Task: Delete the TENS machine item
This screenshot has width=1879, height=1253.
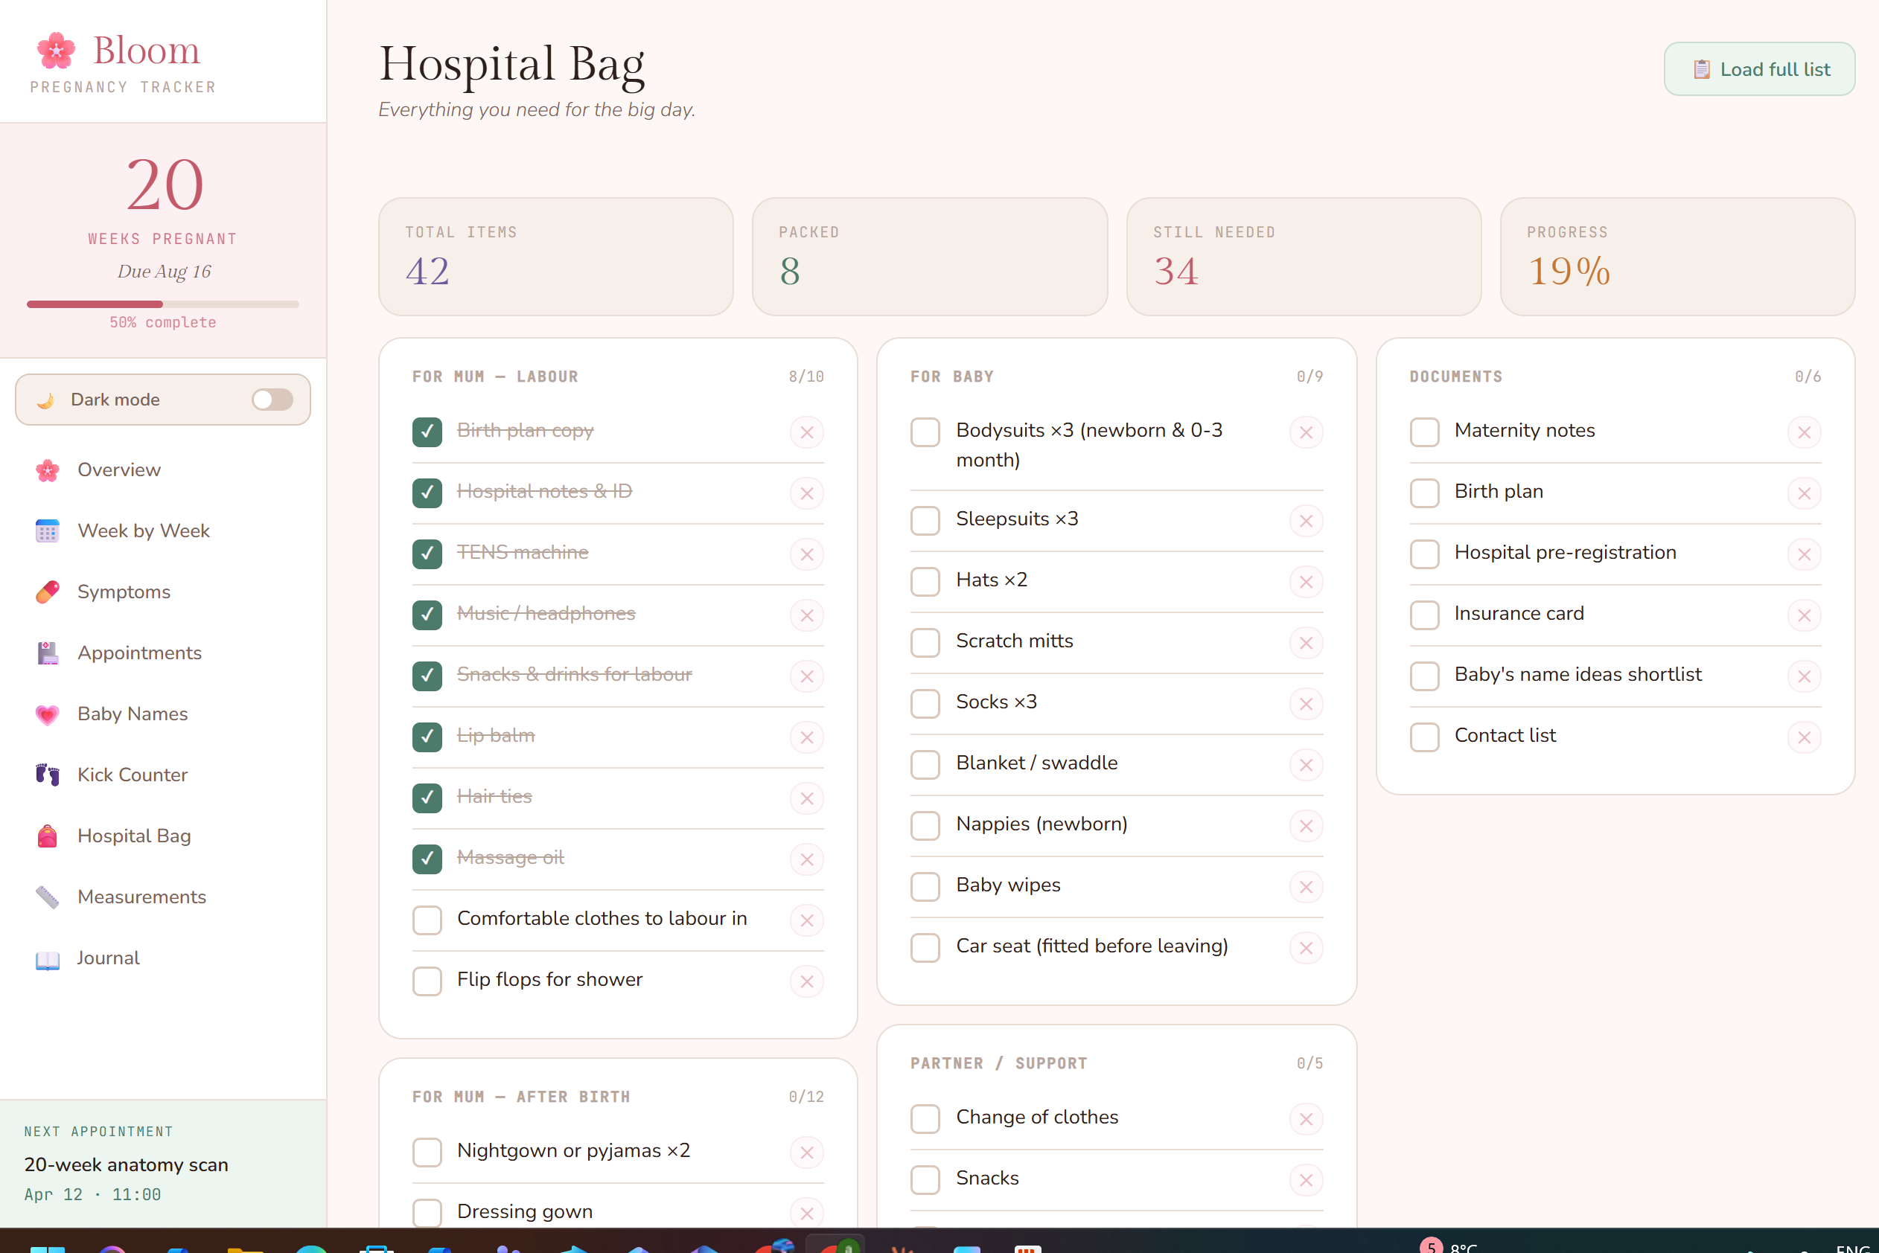Action: coord(807,554)
